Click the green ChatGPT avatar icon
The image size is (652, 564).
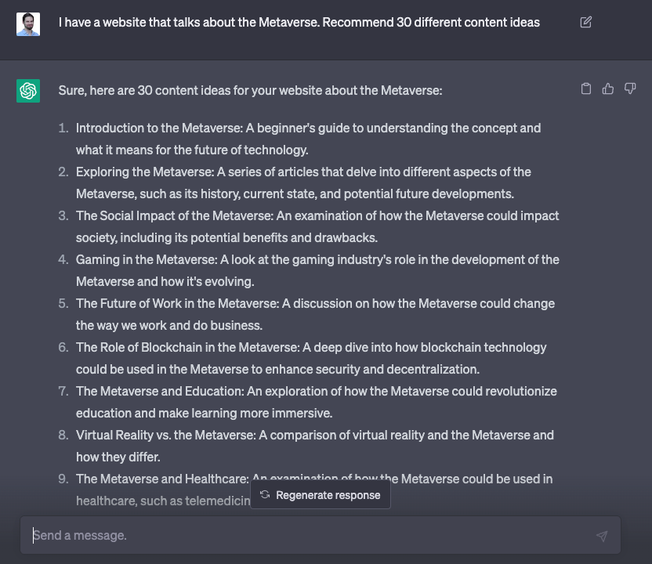[x=28, y=91]
